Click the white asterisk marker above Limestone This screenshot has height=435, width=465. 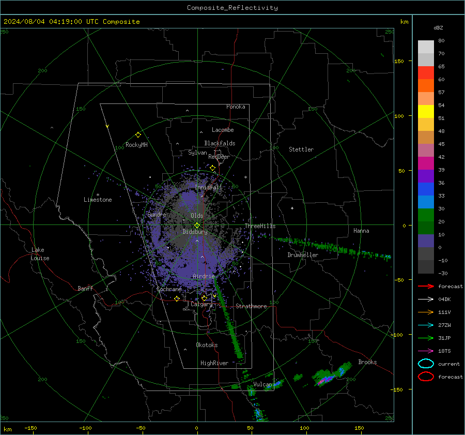(x=98, y=195)
